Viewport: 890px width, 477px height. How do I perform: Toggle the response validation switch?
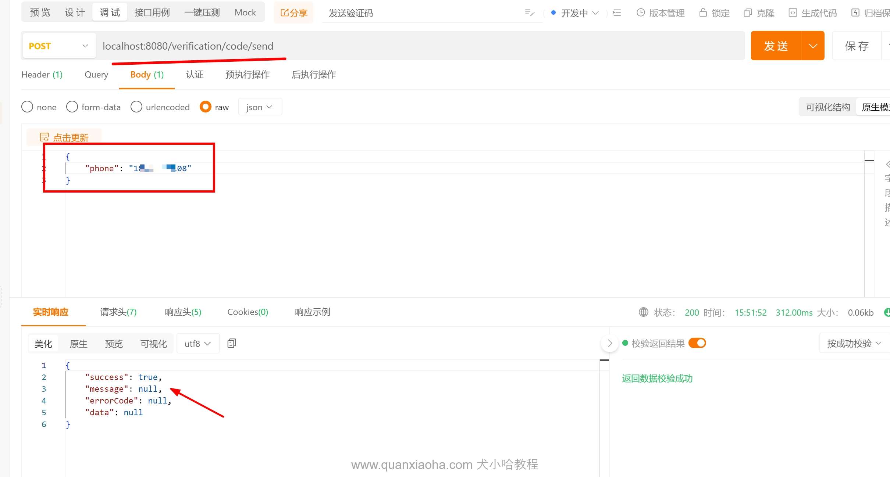pyautogui.click(x=697, y=343)
